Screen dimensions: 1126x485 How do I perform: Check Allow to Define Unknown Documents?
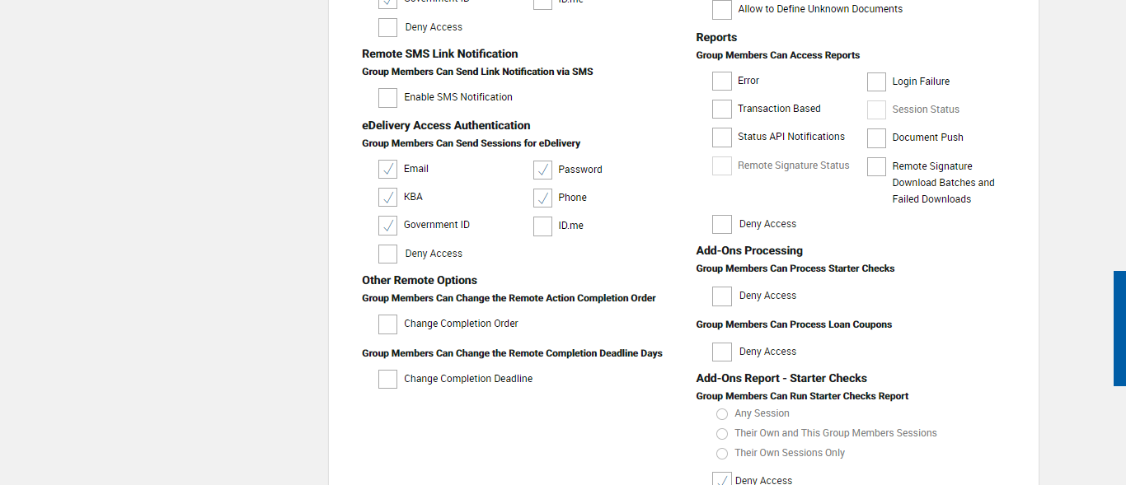click(x=722, y=10)
